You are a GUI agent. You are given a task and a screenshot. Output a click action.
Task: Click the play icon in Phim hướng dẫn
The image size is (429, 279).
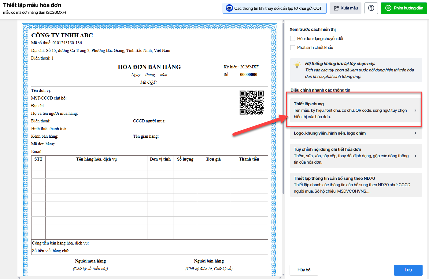tap(388, 8)
